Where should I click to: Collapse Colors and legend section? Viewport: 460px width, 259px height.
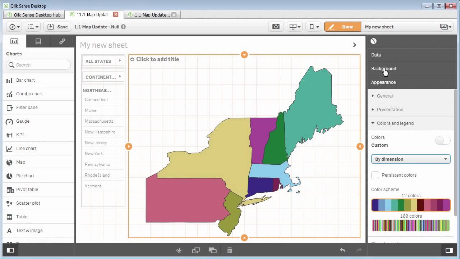[x=411, y=123]
